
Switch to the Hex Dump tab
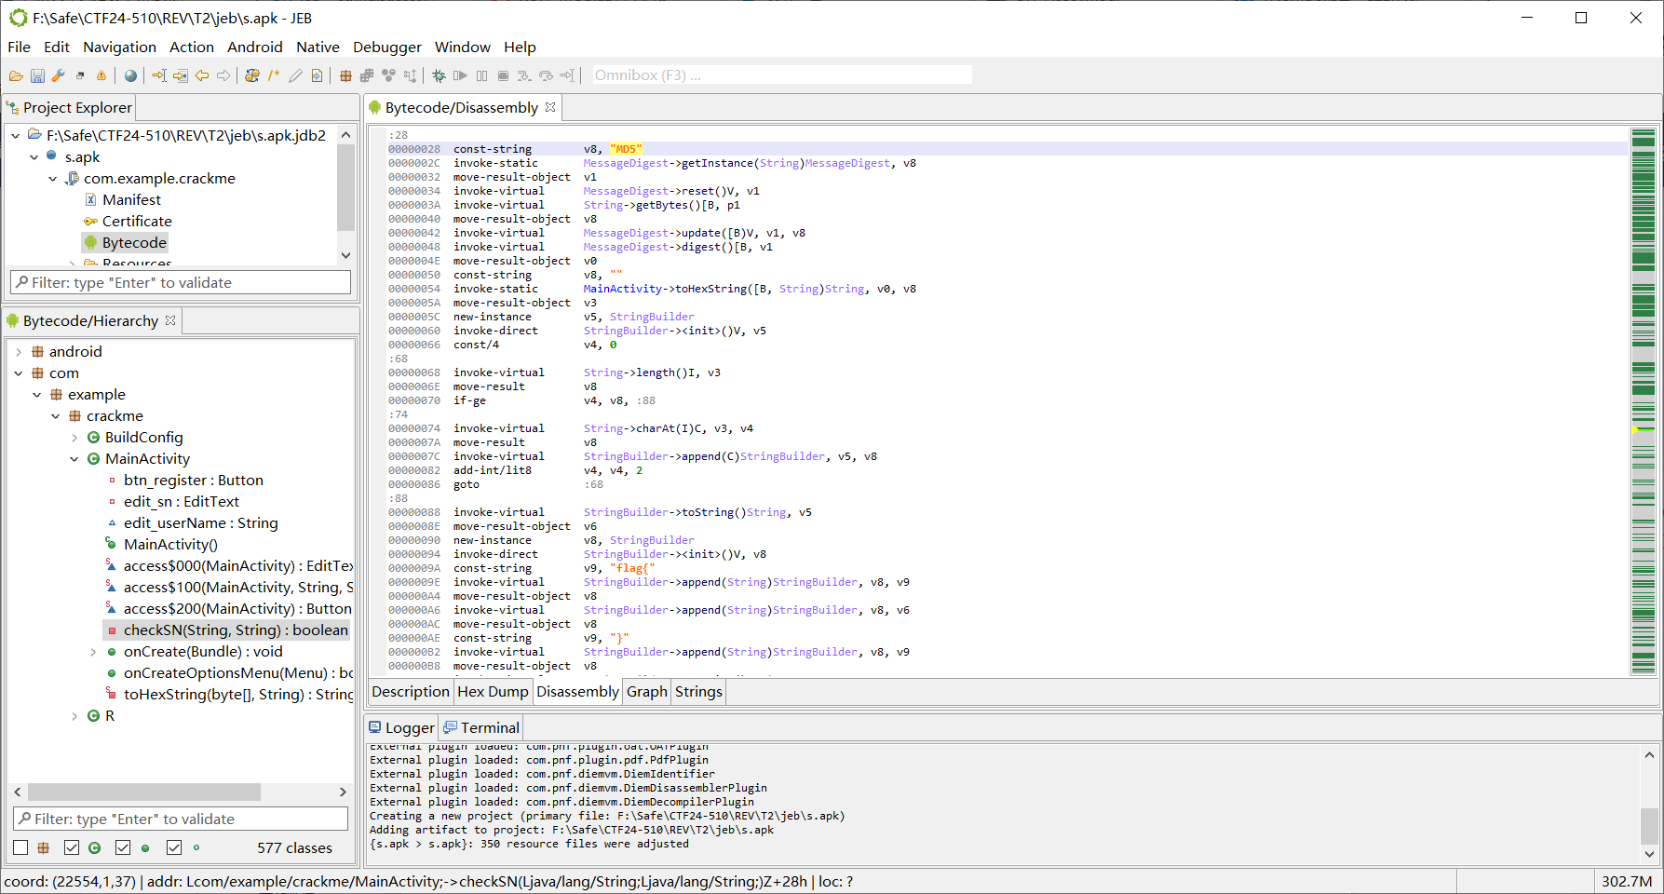pyautogui.click(x=493, y=691)
